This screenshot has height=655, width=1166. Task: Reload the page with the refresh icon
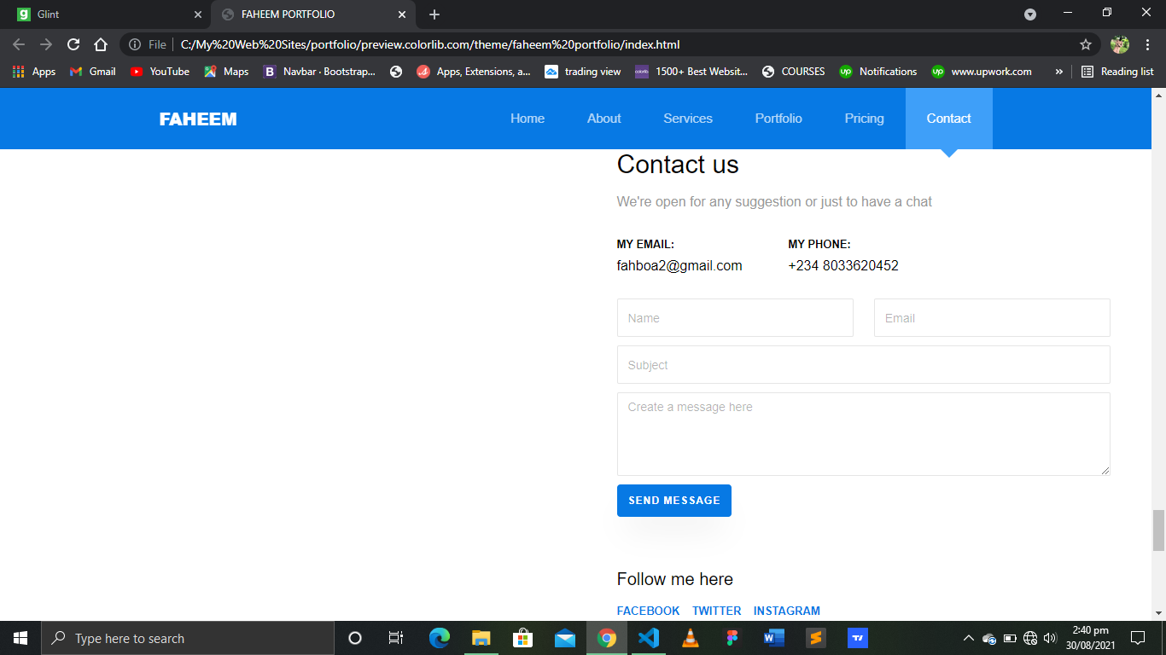[73, 44]
